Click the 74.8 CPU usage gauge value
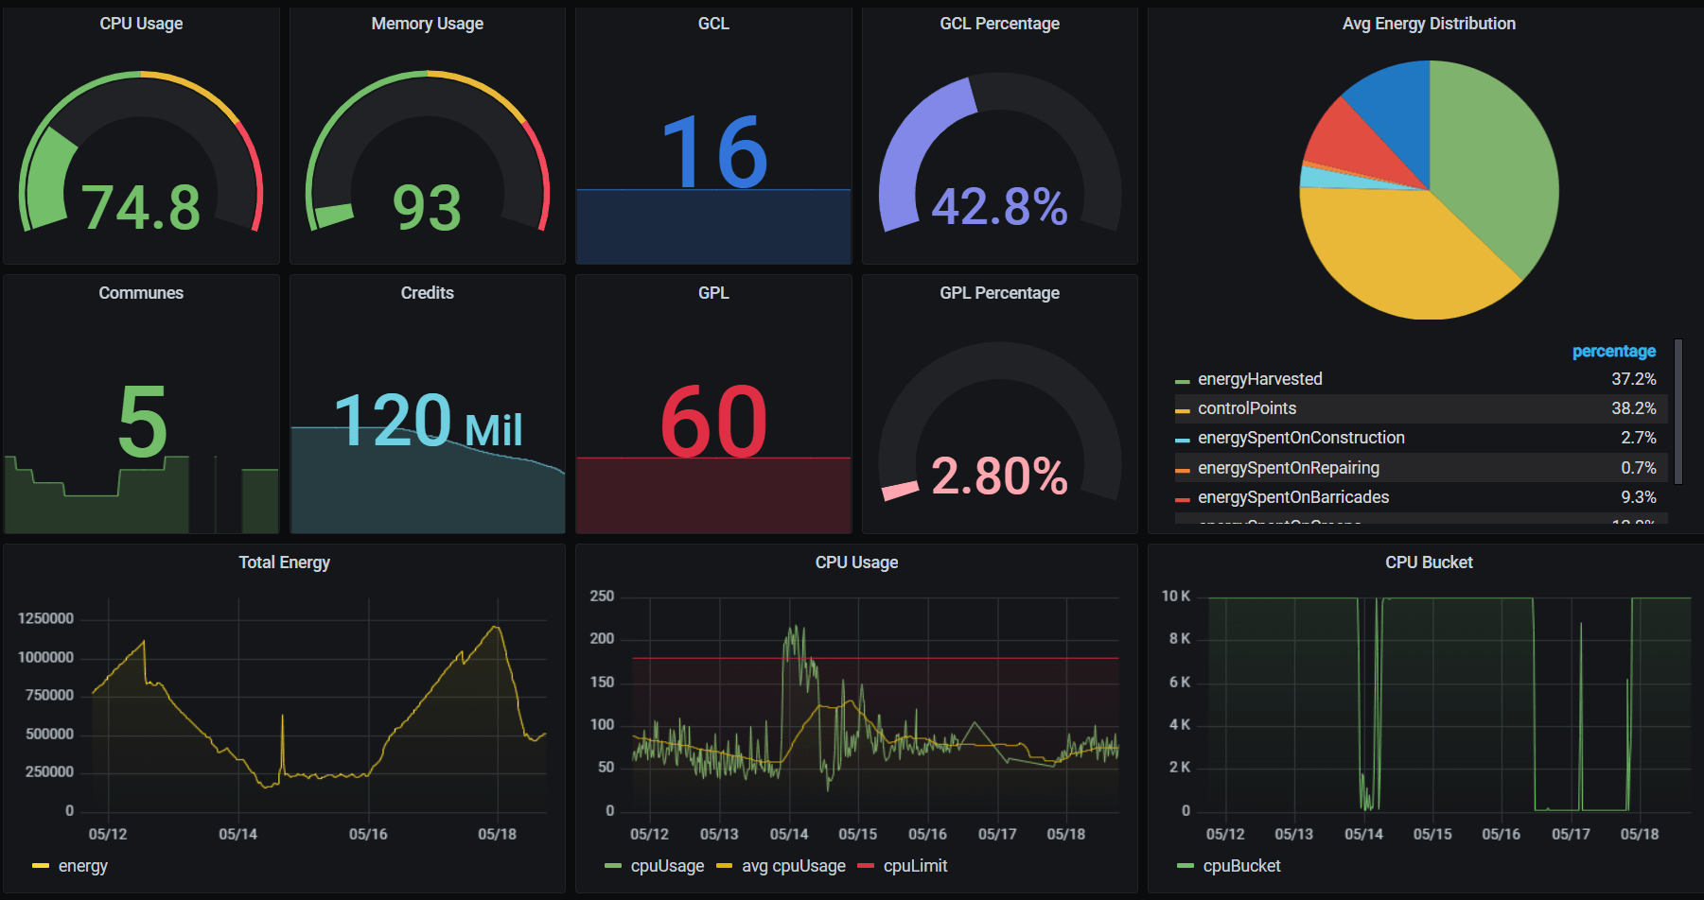 pyautogui.click(x=141, y=207)
